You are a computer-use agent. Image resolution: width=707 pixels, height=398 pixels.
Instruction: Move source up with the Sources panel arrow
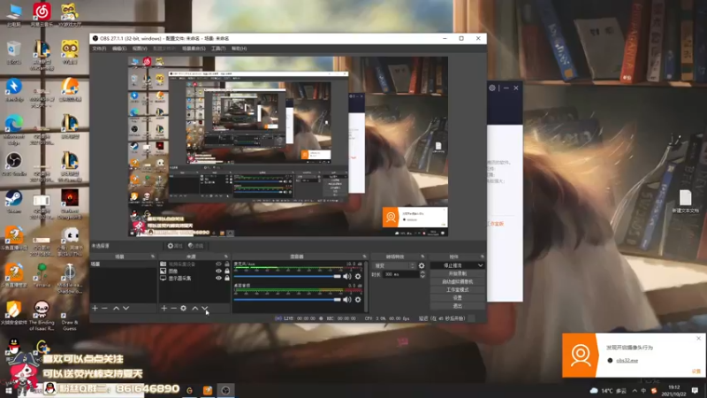tap(194, 308)
